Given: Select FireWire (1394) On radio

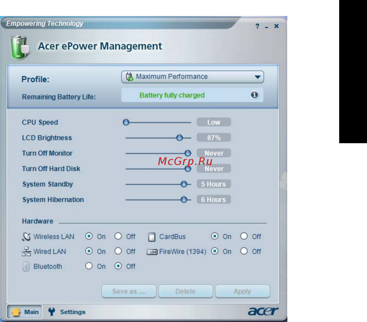Looking at the screenshot, I should (215, 251).
